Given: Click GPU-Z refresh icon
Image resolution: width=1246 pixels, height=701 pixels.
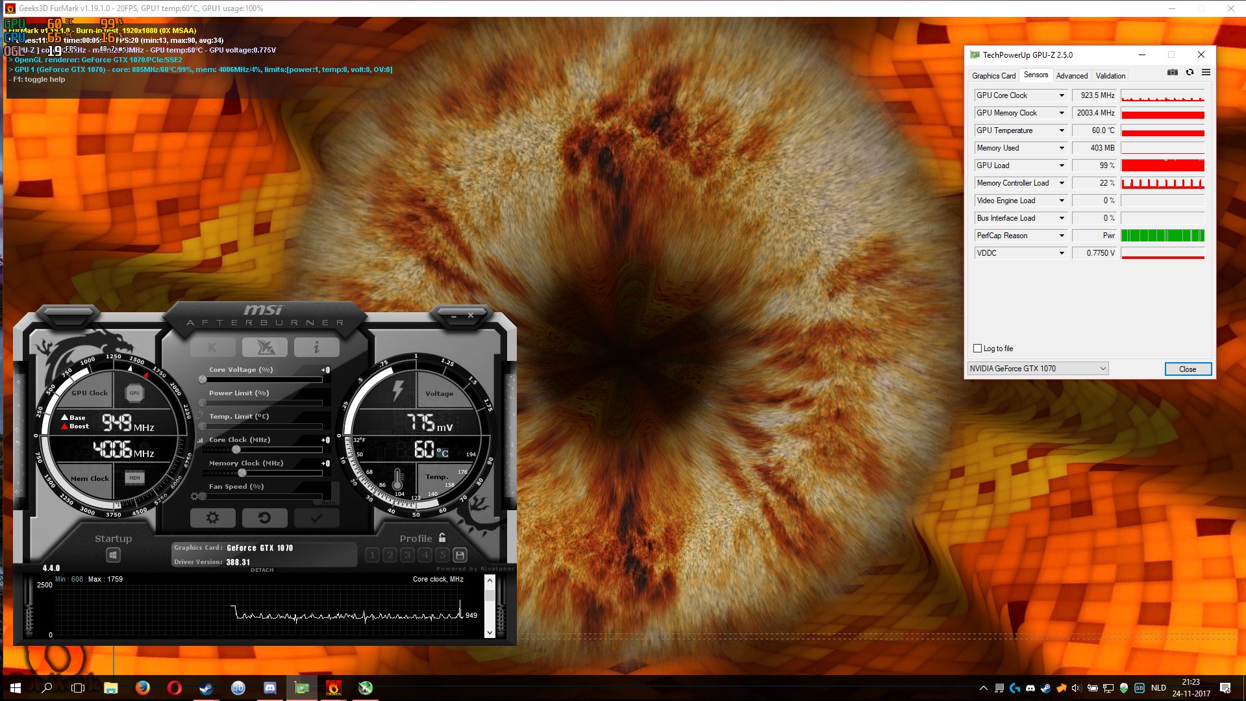Looking at the screenshot, I should tap(1190, 72).
